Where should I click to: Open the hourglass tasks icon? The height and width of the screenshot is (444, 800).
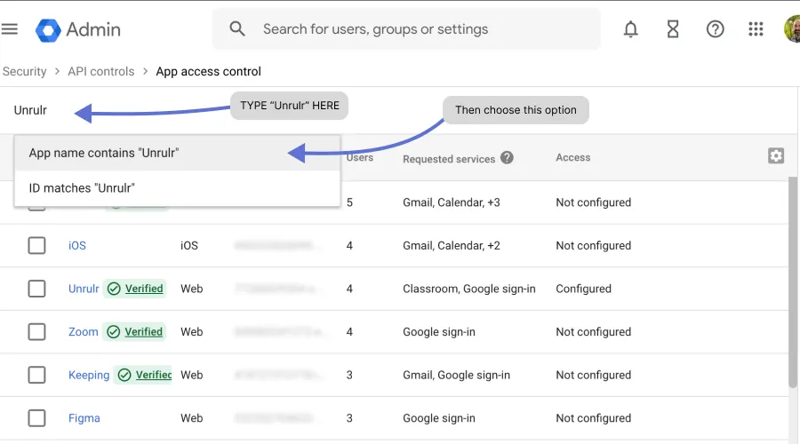click(x=673, y=29)
